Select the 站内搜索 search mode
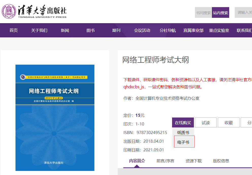The image size is (252, 175). [x=221, y=13]
